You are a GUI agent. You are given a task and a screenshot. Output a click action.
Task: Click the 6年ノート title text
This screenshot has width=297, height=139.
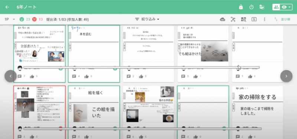(26, 7)
